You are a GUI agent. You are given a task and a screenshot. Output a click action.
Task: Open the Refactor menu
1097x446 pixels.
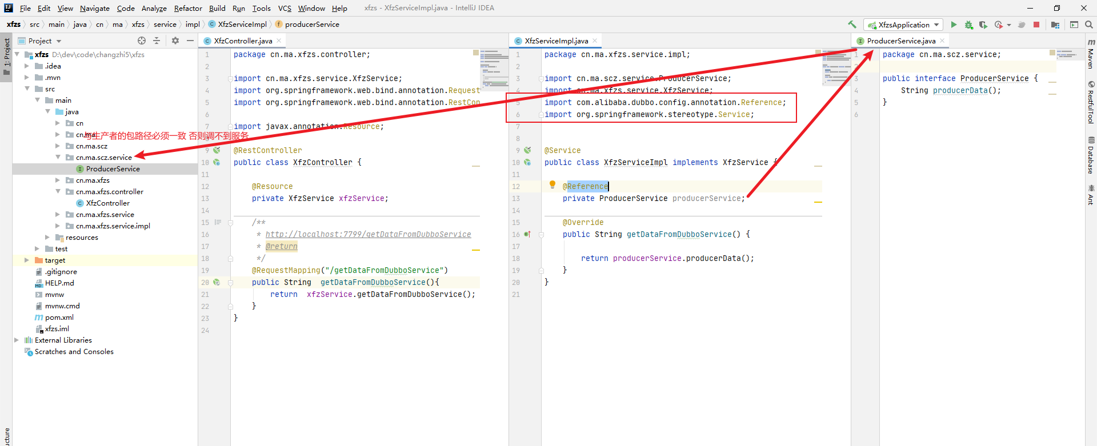coord(188,8)
